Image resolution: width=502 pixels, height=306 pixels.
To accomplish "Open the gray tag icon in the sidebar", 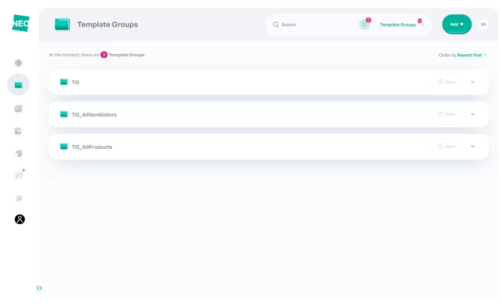I will click(19, 153).
